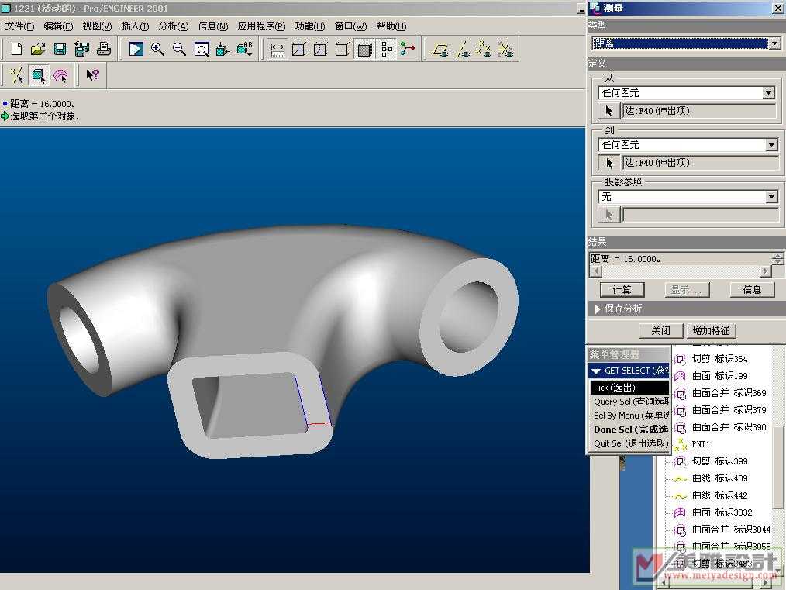Switch to no hidden display icon
Viewport: 786px width, 590px height.
click(x=343, y=50)
